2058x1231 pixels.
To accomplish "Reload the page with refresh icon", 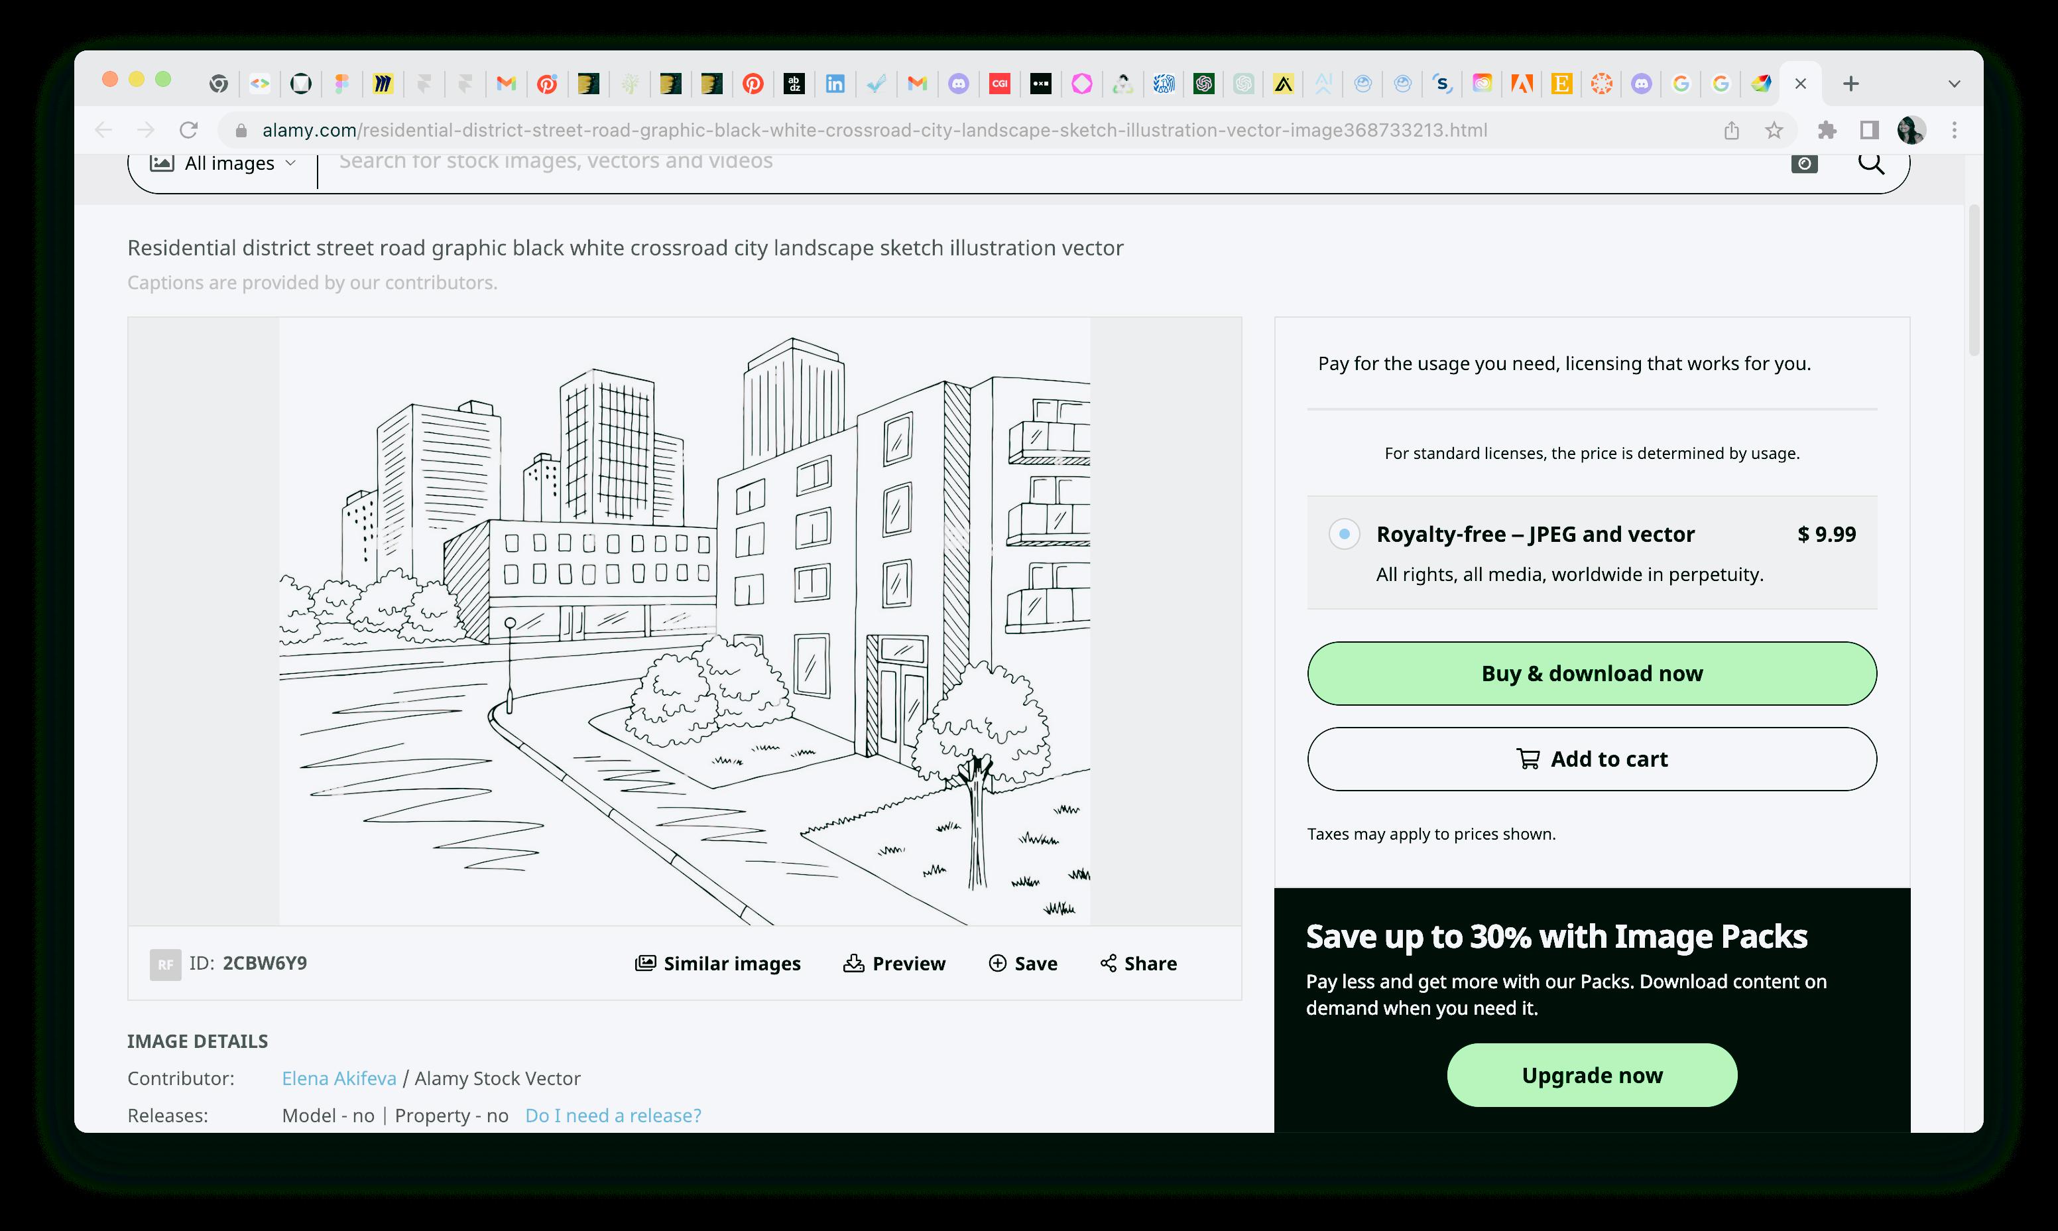I will [189, 130].
